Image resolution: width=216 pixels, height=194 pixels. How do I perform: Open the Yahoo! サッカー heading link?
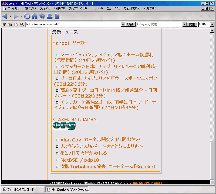pos(70,43)
